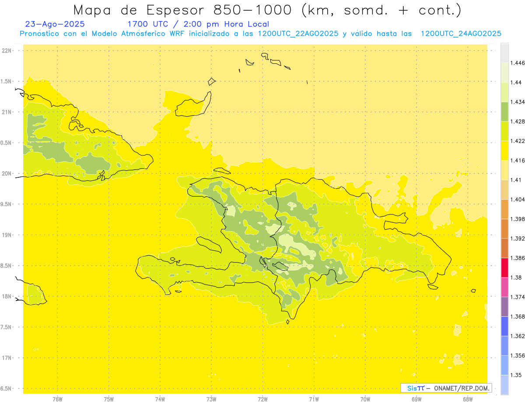
Task: Select the light gray legend swatch above 1.446
Action: click(504, 53)
